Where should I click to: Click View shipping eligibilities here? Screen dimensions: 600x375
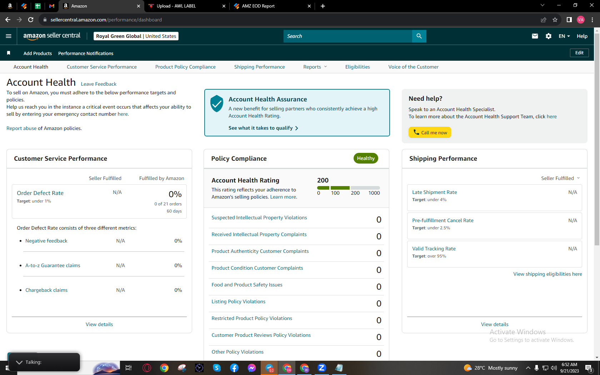point(547,274)
